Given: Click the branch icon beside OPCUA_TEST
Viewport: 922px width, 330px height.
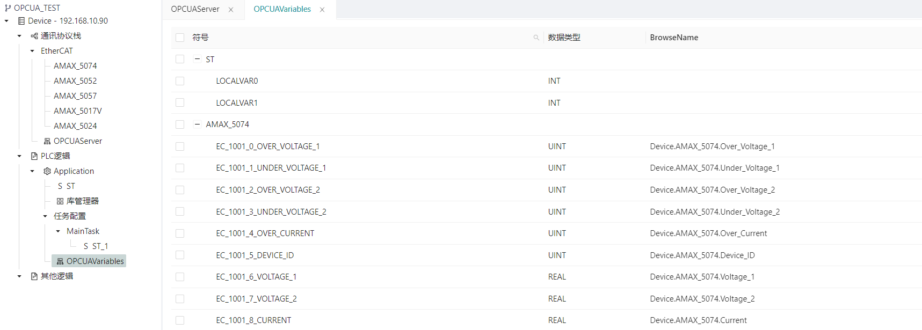Looking at the screenshot, I should pos(8,8).
